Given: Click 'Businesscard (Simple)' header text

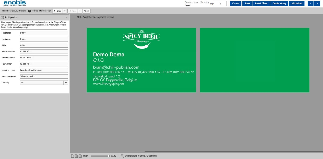Looking at the screenshot, I should coord(197,2).
